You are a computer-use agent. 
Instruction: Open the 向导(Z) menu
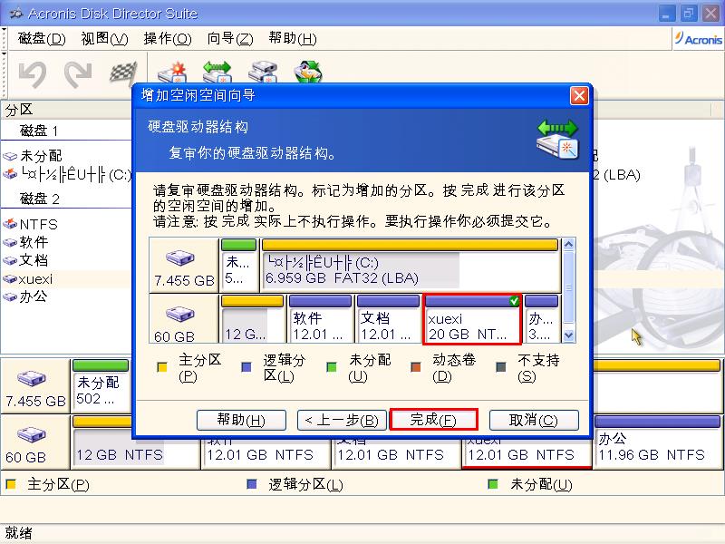pos(230,38)
